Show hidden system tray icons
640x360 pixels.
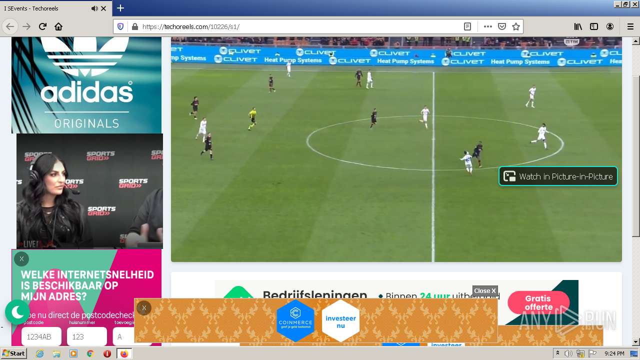click(557, 353)
